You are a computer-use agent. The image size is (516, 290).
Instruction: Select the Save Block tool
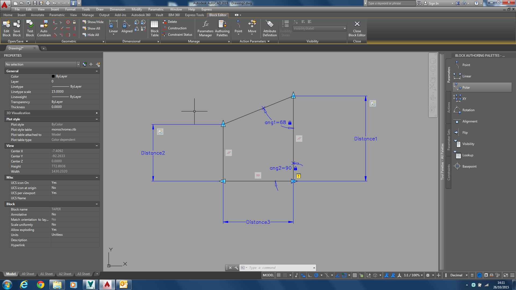pos(17,28)
